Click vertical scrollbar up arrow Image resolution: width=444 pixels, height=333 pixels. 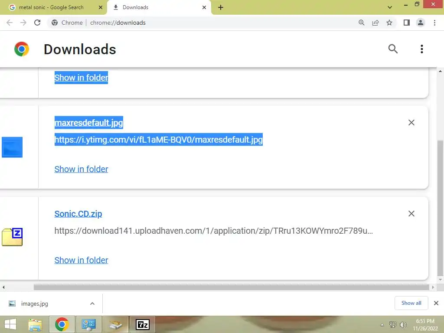[440, 71]
